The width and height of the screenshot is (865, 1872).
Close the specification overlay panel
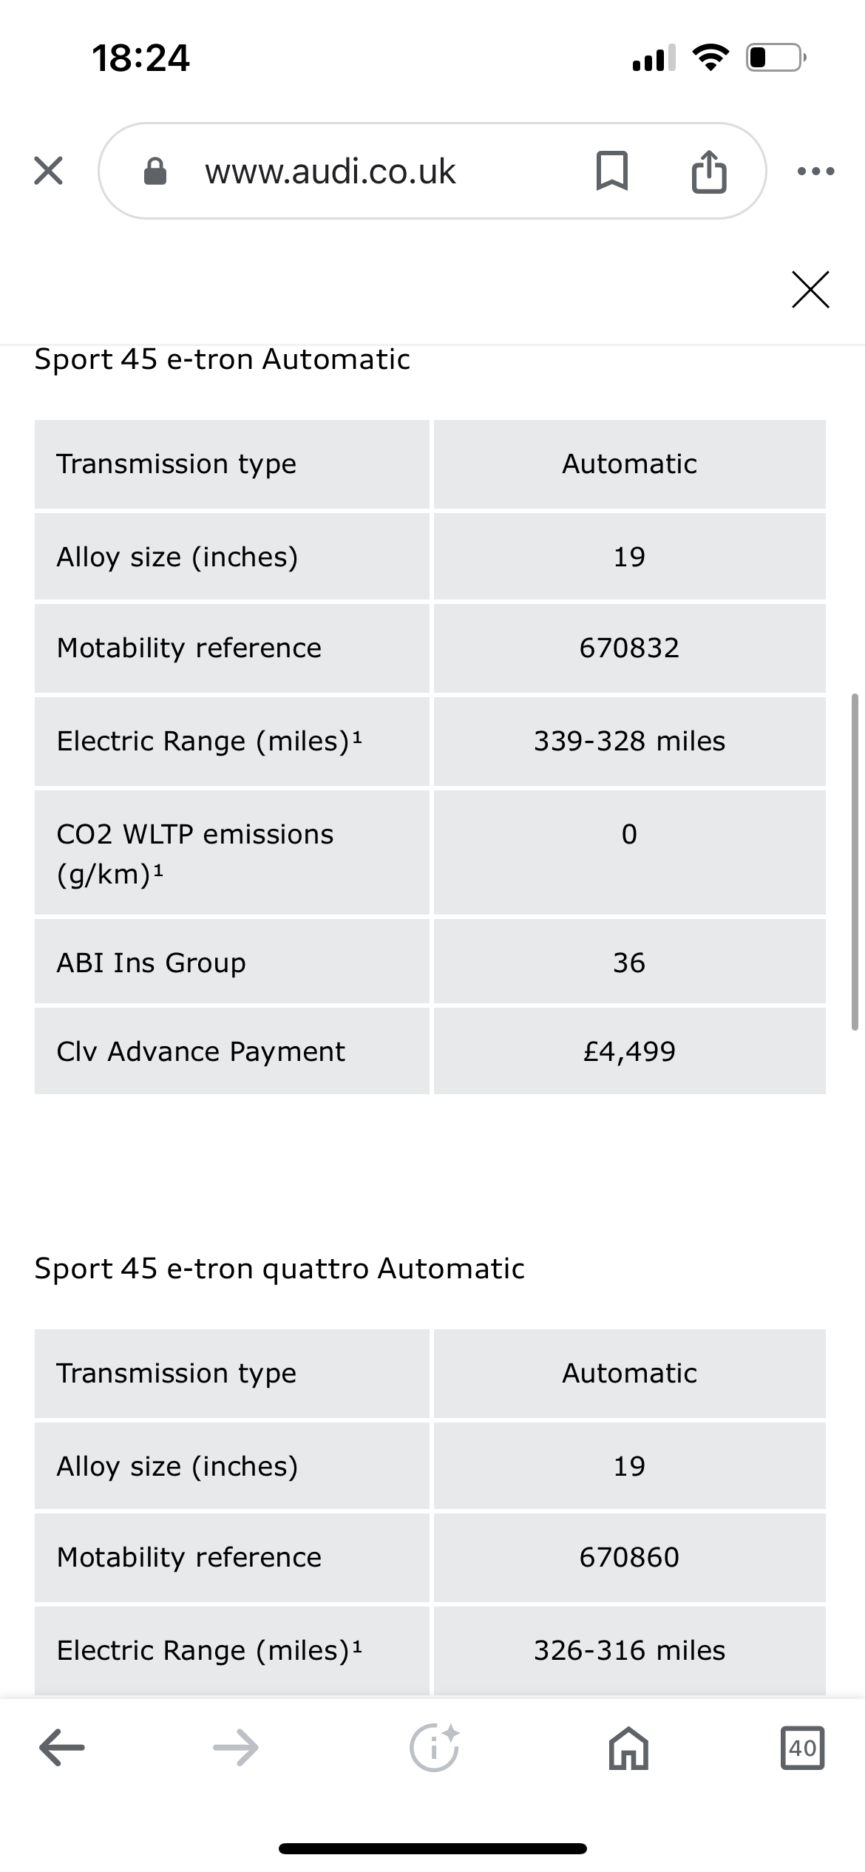(x=810, y=289)
